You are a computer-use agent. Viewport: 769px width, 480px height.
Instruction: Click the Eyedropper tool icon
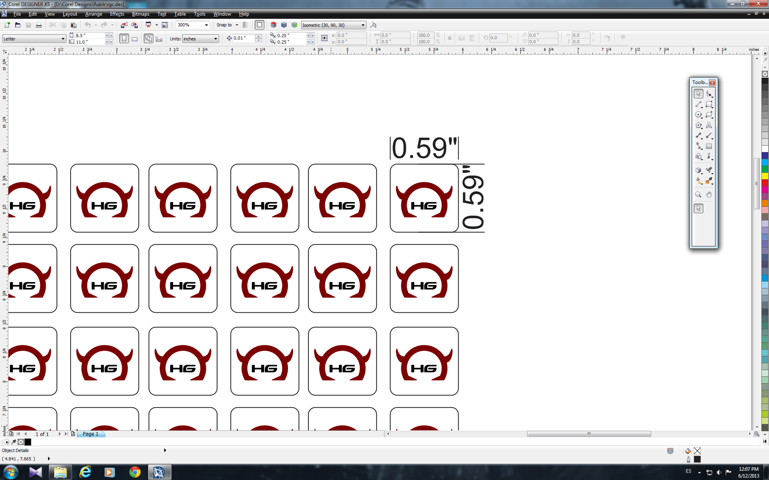(x=709, y=181)
